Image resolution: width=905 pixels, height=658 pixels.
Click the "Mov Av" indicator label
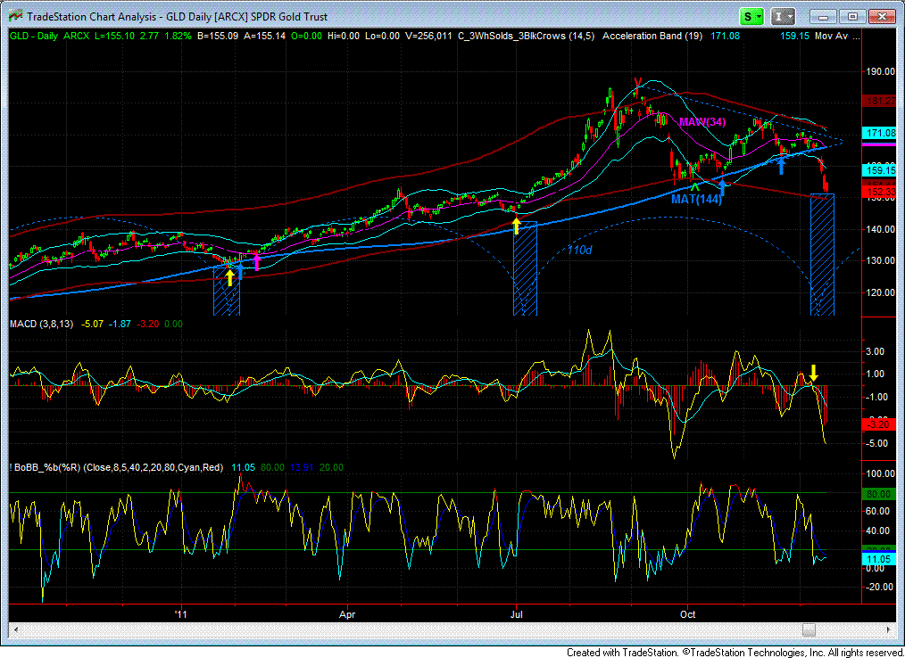[831, 36]
